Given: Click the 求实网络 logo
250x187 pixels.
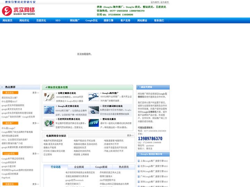Looking at the screenshot, I should pos(18,11).
